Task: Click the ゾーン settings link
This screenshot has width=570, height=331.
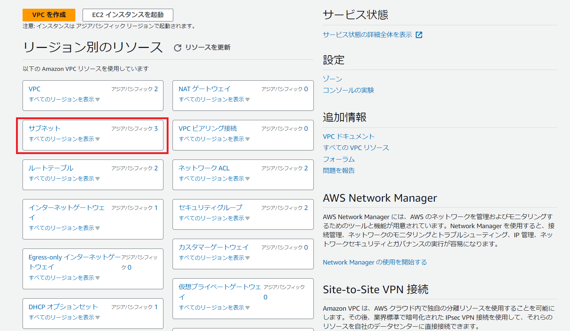Action: [x=332, y=79]
